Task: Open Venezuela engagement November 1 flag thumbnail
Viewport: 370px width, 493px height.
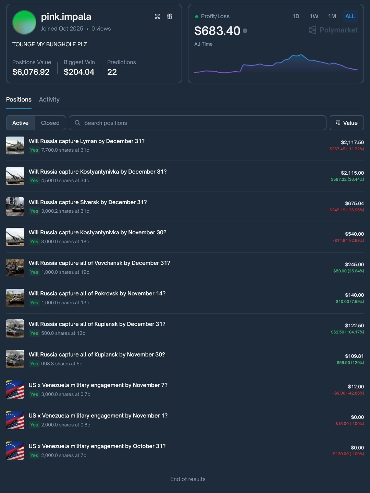Action: pyautogui.click(x=15, y=420)
